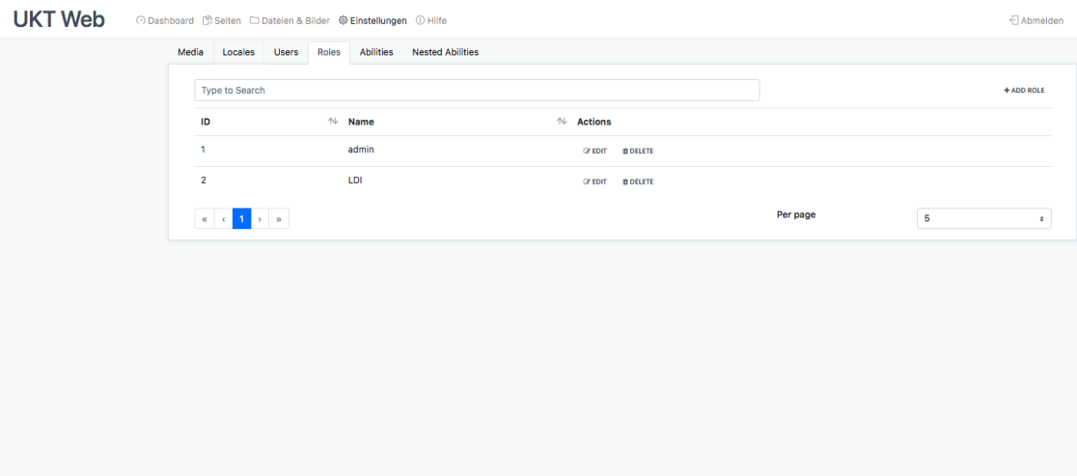Focus the Type to Search field
Screen dimensions: 1077x476
coord(477,90)
